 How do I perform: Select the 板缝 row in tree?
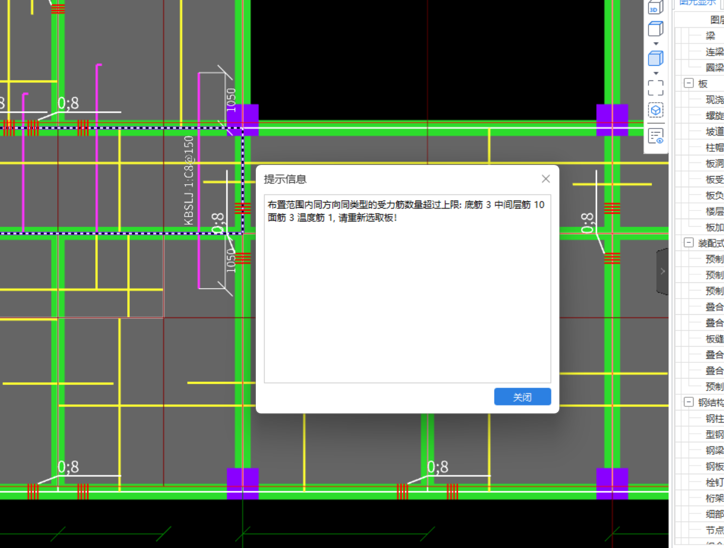[x=714, y=339]
